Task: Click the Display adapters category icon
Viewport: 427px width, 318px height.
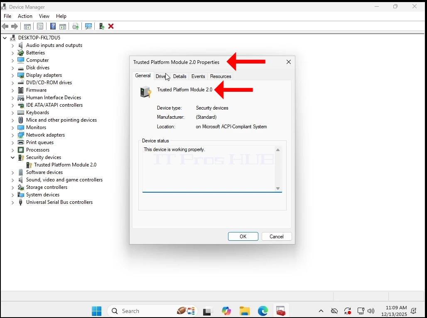Action: (x=21, y=75)
